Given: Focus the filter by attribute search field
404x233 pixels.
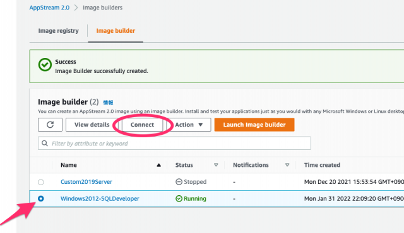Looking at the screenshot, I should 174,144.
